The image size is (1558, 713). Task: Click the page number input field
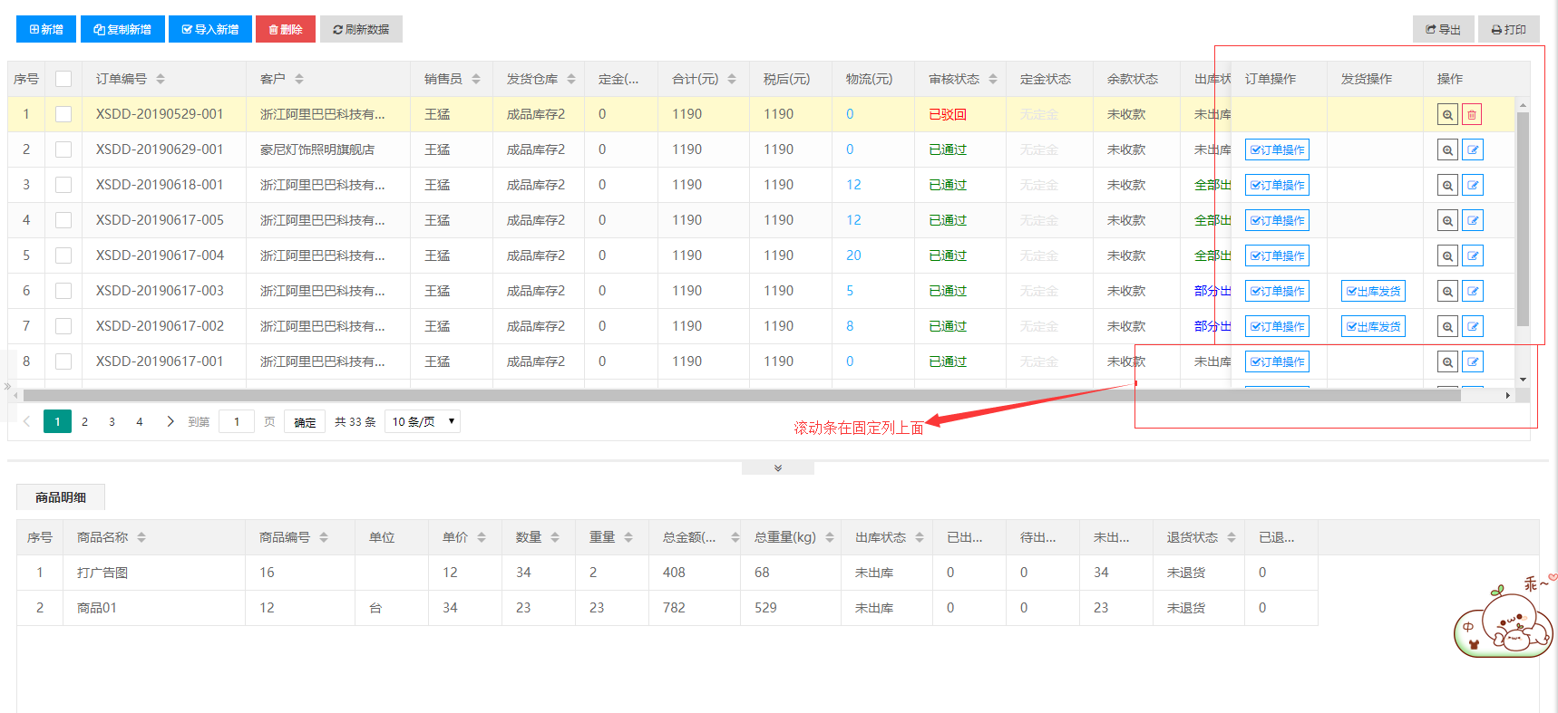[x=237, y=422]
